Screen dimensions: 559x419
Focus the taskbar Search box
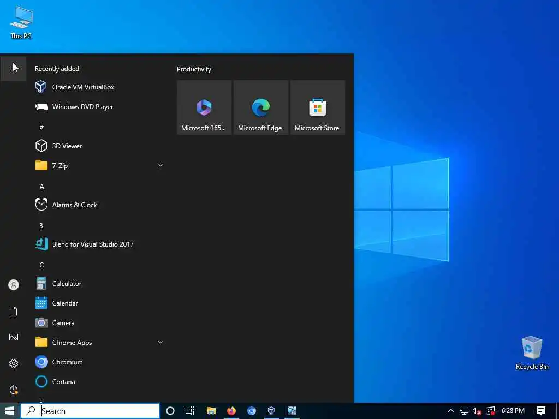(90, 411)
